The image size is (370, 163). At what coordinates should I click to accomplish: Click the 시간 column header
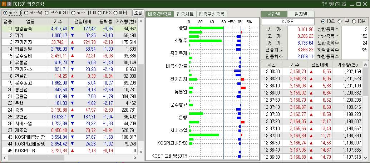(272, 65)
